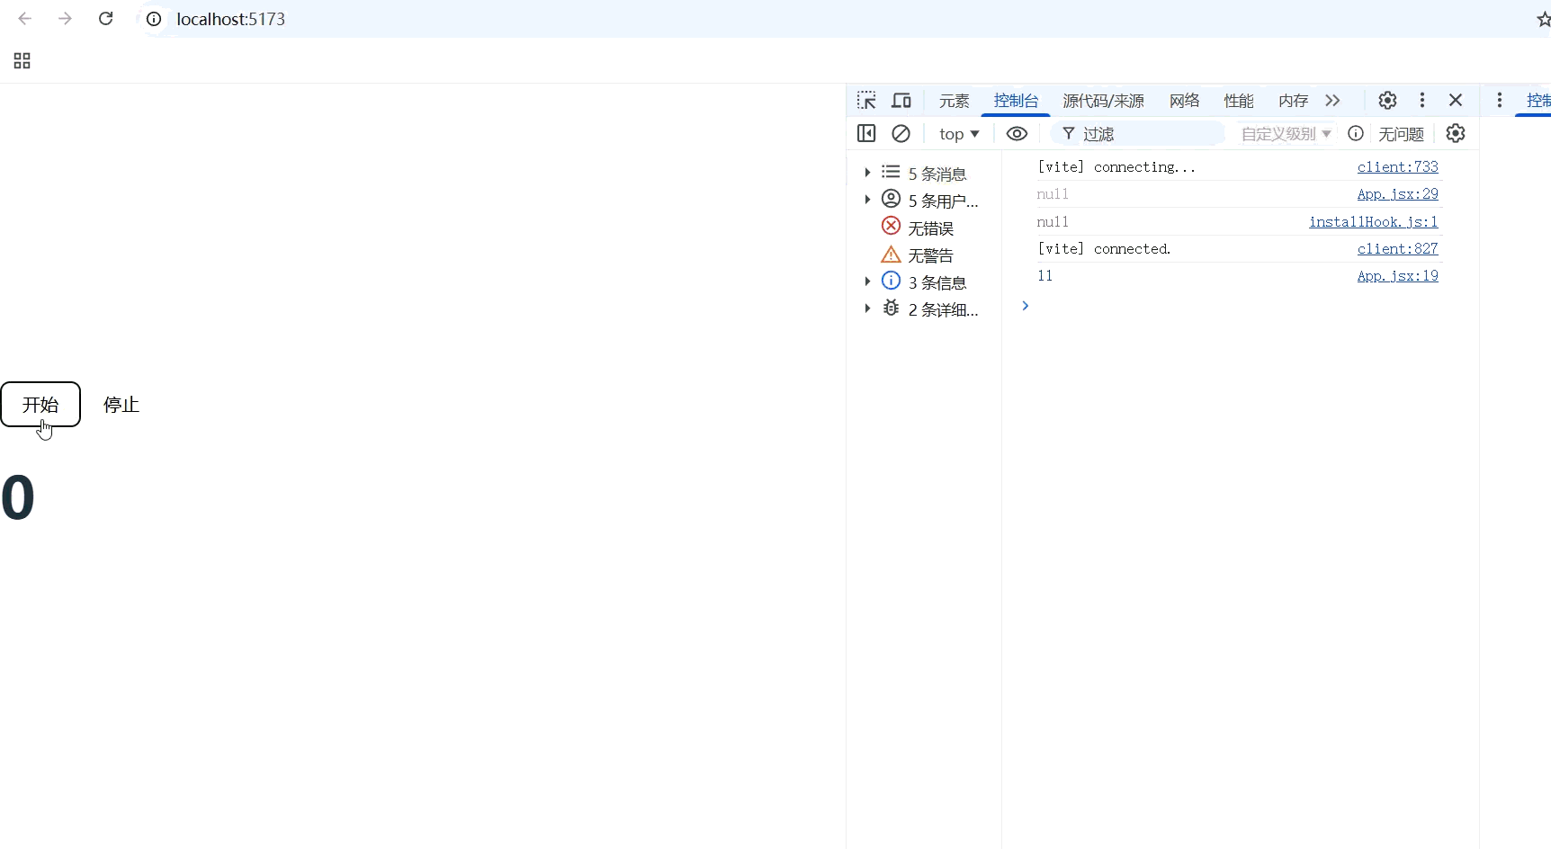This screenshot has height=849, width=1551.
Task: Open DevTools settings gear
Action: point(1387,100)
